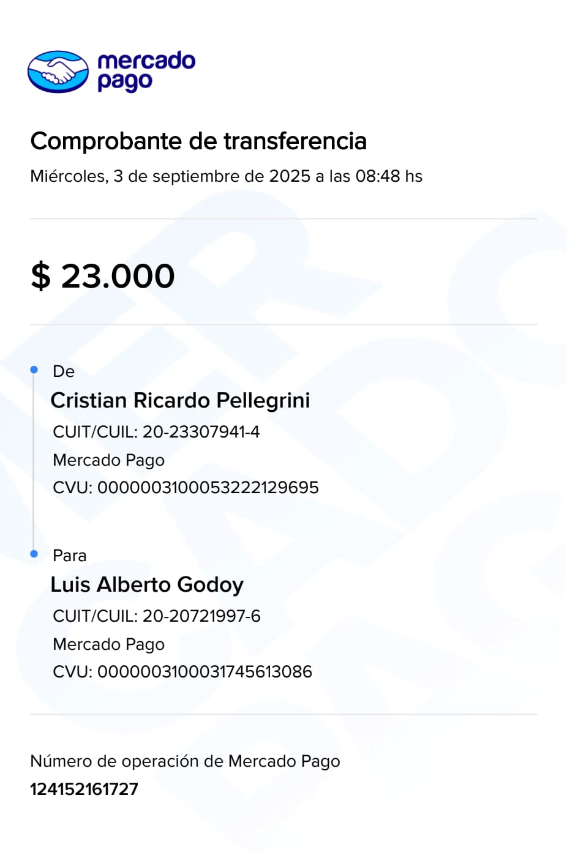Click the "Para" recipient label
Viewport: 567px width, 853px height.
[x=69, y=556]
